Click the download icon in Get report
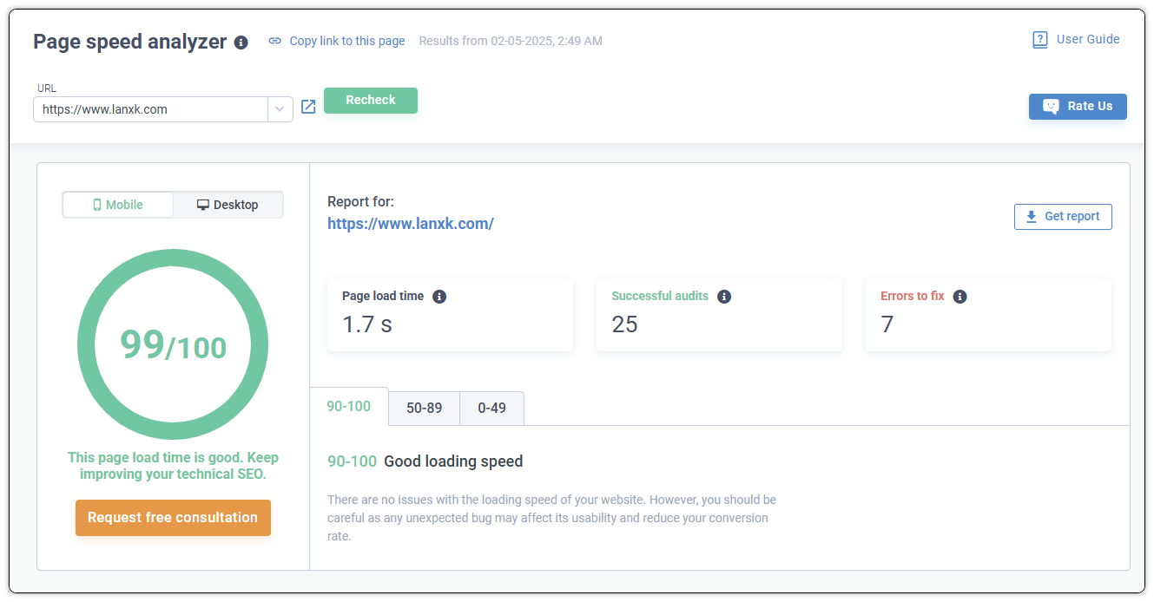1154x602 pixels. pyautogui.click(x=1032, y=217)
